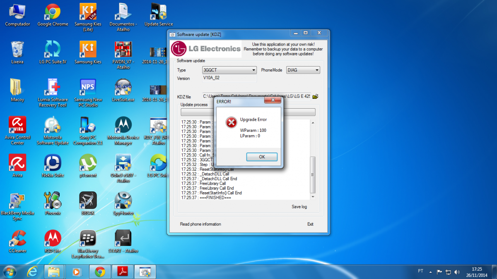Select the CCleaner desktop icon
The width and height of the screenshot is (497, 279).
click(x=17, y=241)
